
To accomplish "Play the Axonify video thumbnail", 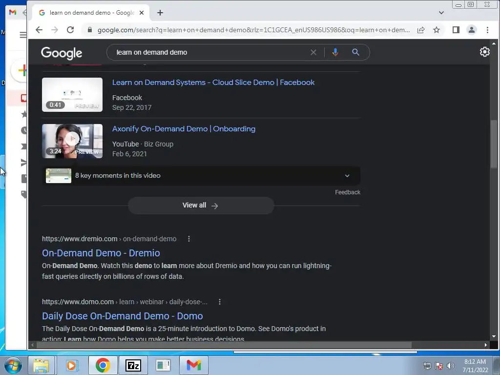I will coord(72,141).
